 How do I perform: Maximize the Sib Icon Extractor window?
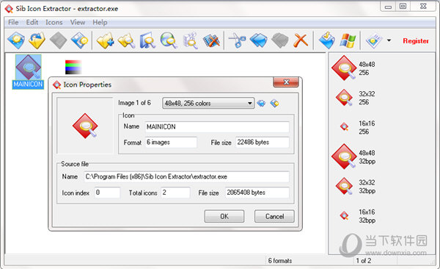click(403, 7)
